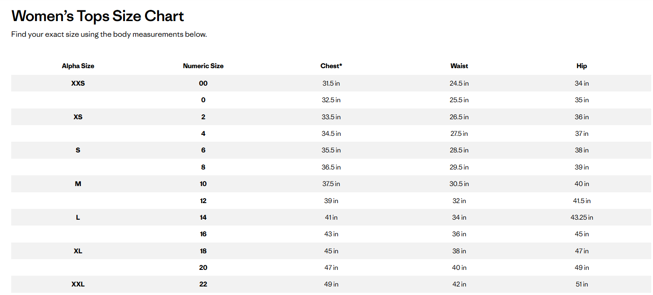This screenshot has width=653, height=295.
Task: Click the Waist column header
Action: (459, 66)
